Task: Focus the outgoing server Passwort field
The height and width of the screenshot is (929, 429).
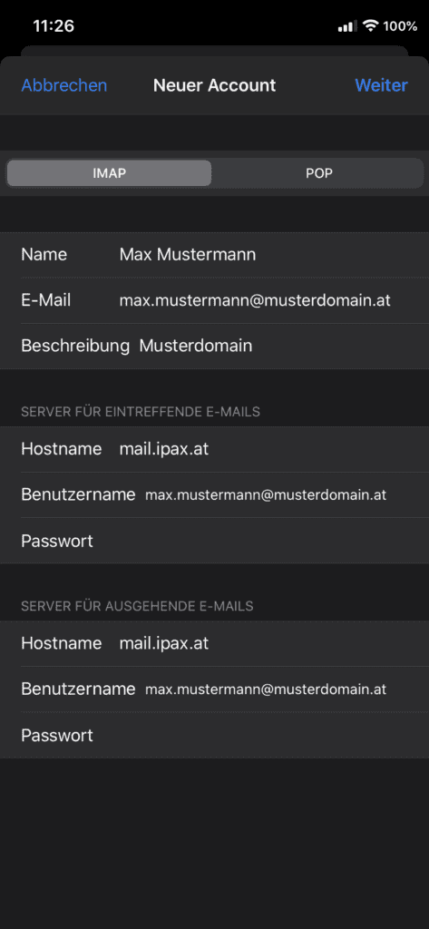Action: click(x=214, y=735)
